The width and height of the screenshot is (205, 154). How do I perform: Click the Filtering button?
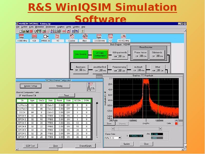point(59,86)
